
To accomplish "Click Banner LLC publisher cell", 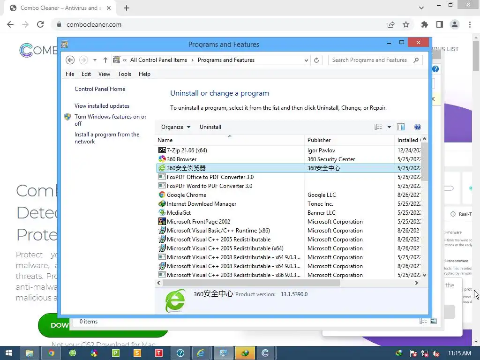I will coord(322,212).
